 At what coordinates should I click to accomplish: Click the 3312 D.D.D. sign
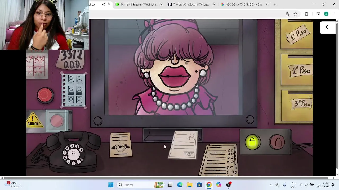[x=70, y=60]
